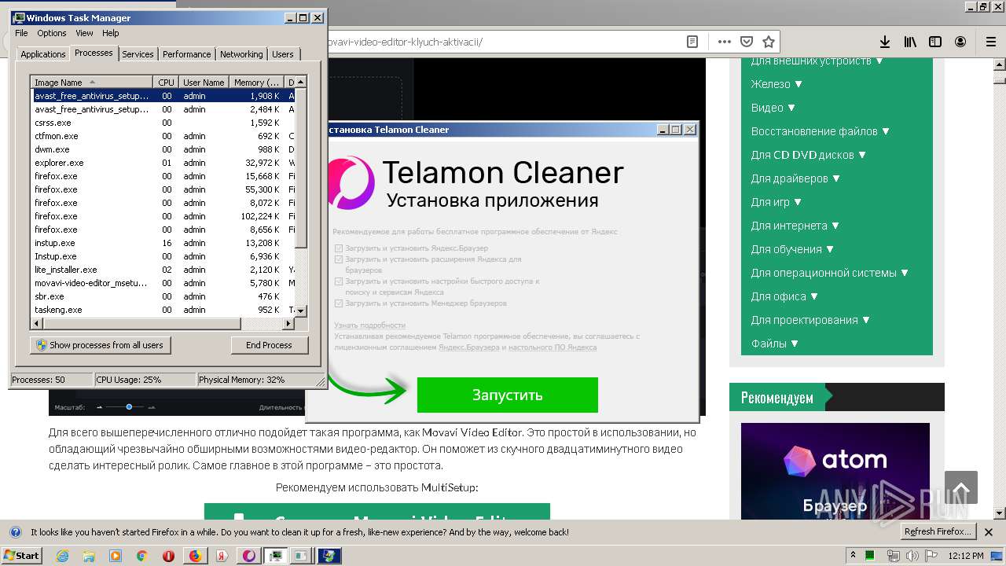Expand 'Восстановление файлов' category
This screenshot has height=566, width=1006.
click(820, 131)
